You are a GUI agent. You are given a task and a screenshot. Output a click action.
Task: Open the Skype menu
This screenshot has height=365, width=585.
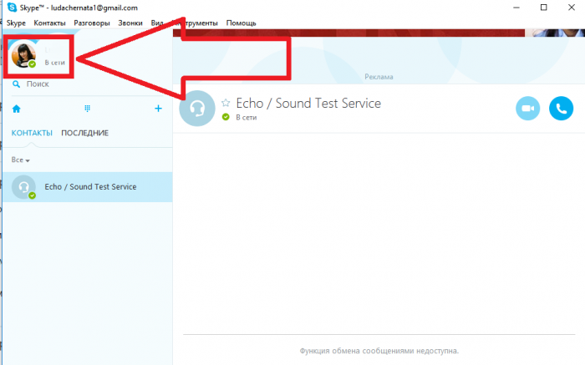pos(16,23)
